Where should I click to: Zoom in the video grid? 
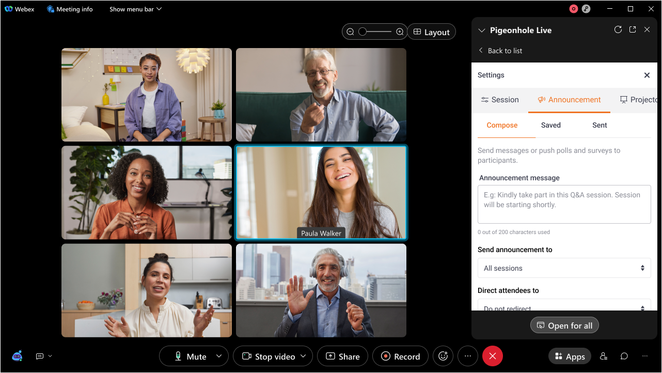pyautogui.click(x=400, y=32)
